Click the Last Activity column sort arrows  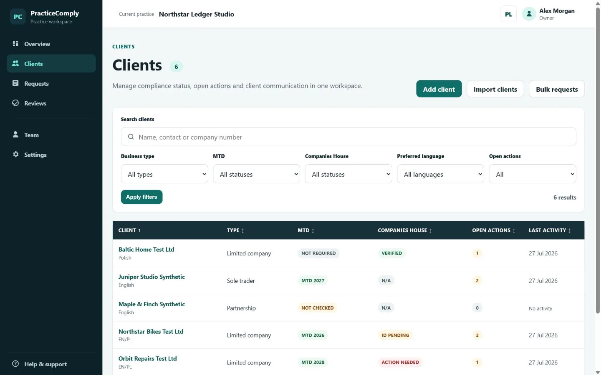569,230
